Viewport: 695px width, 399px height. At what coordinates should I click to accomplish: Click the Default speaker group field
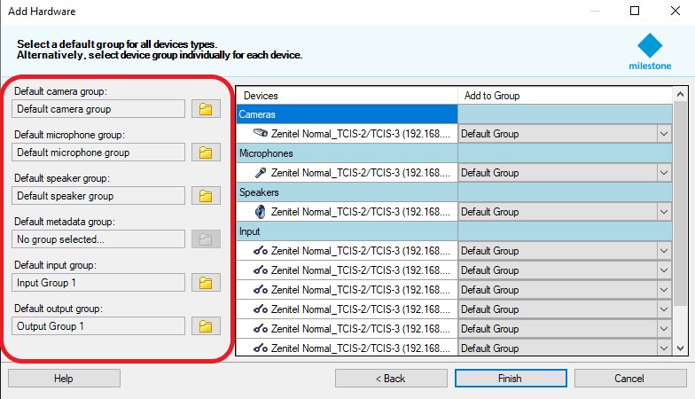98,196
